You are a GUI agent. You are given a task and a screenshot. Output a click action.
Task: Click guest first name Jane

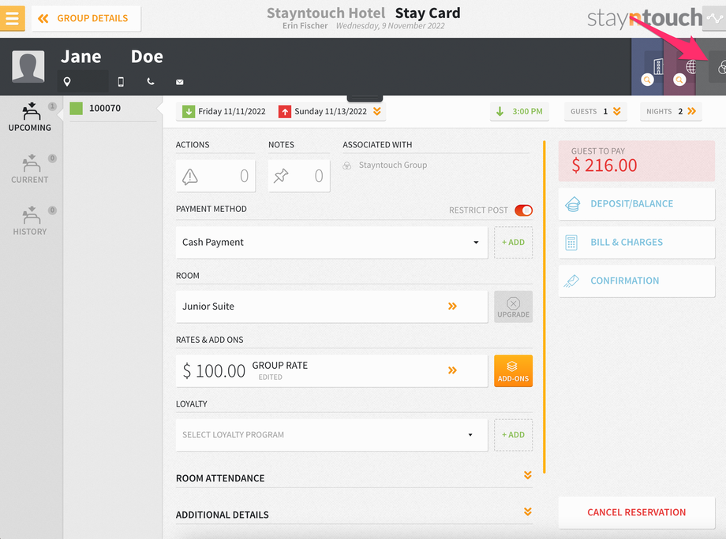[x=81, y=57]
